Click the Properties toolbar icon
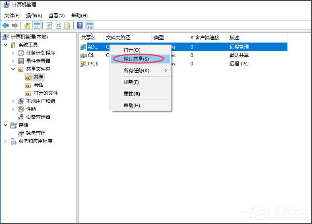 (x=49, y=25)
